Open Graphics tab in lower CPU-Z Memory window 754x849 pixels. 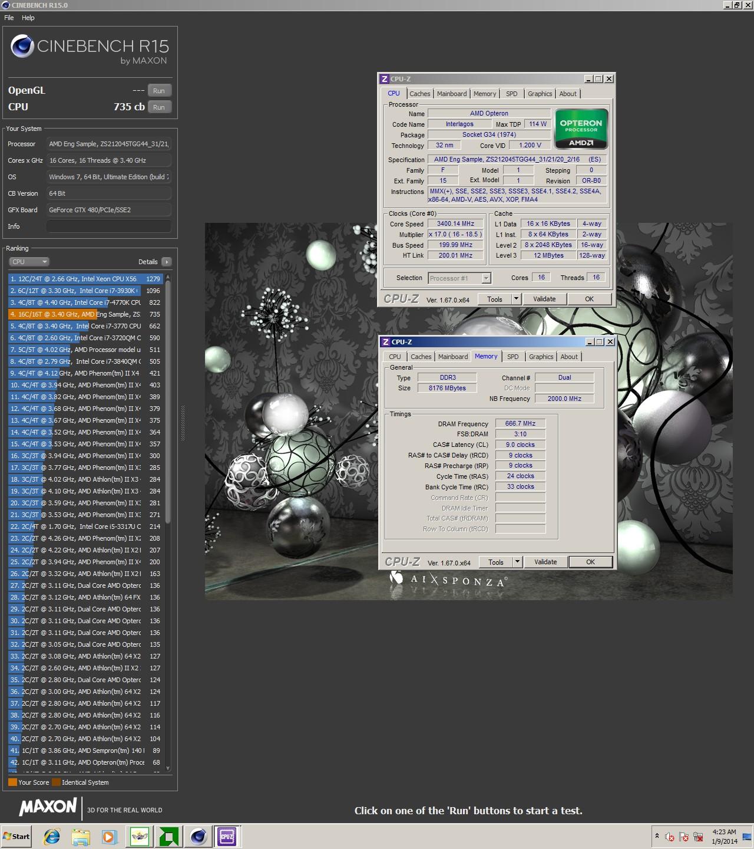point(541,357)
